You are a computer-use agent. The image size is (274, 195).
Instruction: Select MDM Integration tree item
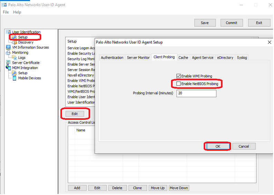click(x=25, y=68)
